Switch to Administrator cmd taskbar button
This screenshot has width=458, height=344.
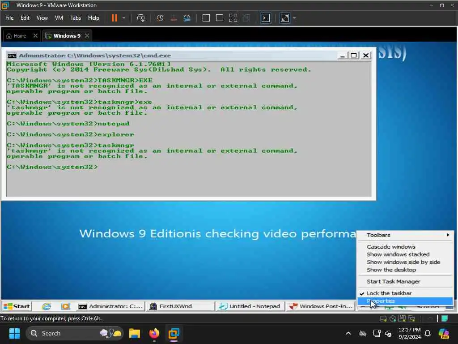[110, 306]
